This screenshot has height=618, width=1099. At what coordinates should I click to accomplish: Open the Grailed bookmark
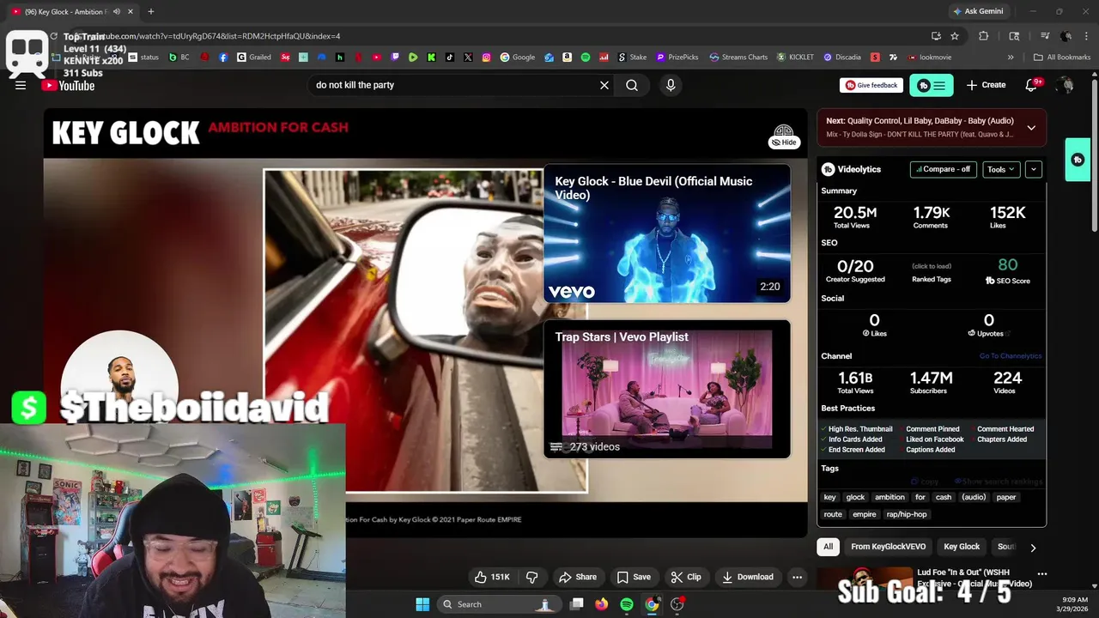(254, 58)
